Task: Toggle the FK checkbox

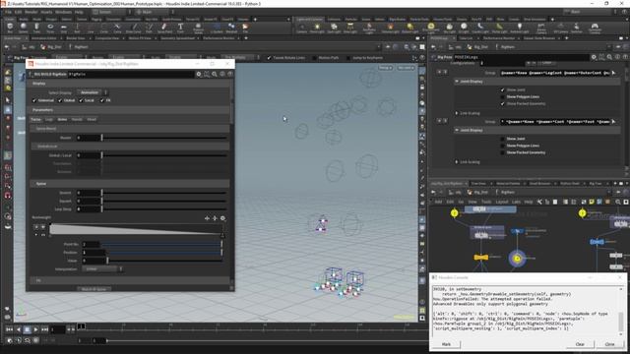Action: coord(102,100)
